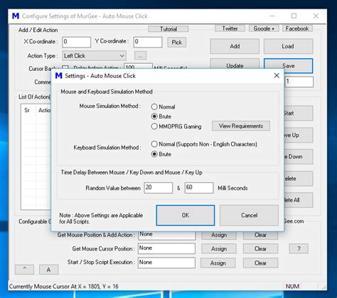Click the Move Down button behind the dialog

tap(298, 157)
